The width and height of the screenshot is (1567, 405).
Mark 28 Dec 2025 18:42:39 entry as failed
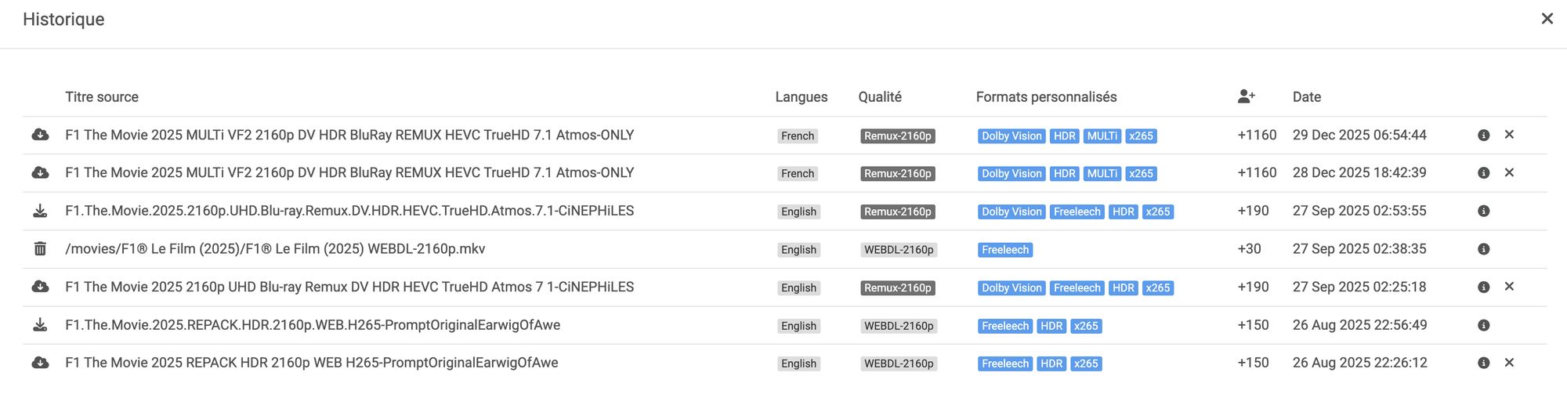pos(1509,172)
